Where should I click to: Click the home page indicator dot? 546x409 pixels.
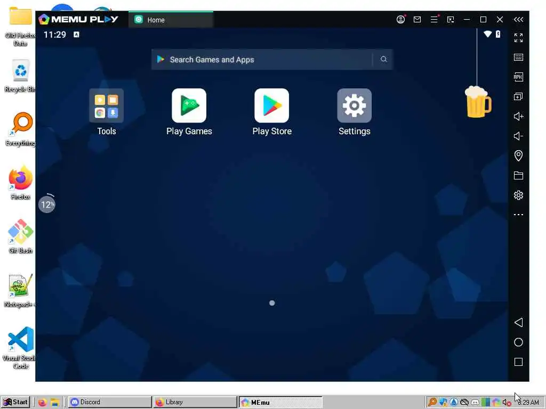[x=272, y=303]
